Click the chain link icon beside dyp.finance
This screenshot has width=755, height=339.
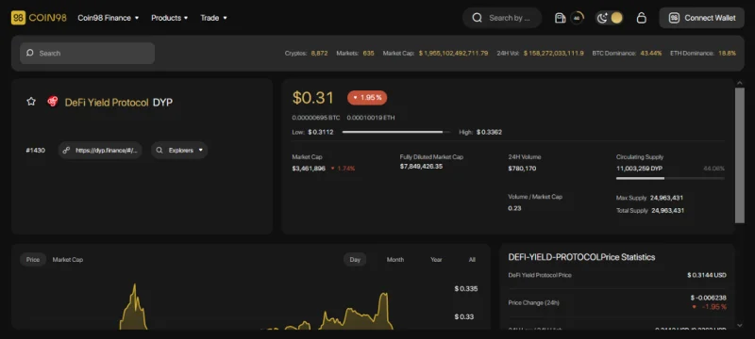pyautogui.click(x=67, y=151)
